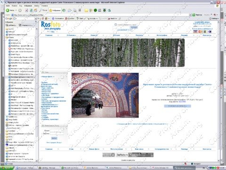Screen dimensions: 226x170
Task: Click the Forward navigation button
Action: pyautogui.click(x=20, y=10)
